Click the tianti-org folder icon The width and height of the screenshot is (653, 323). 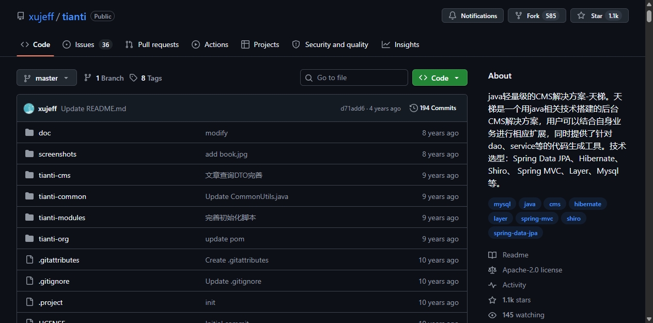tap(29, 239)
